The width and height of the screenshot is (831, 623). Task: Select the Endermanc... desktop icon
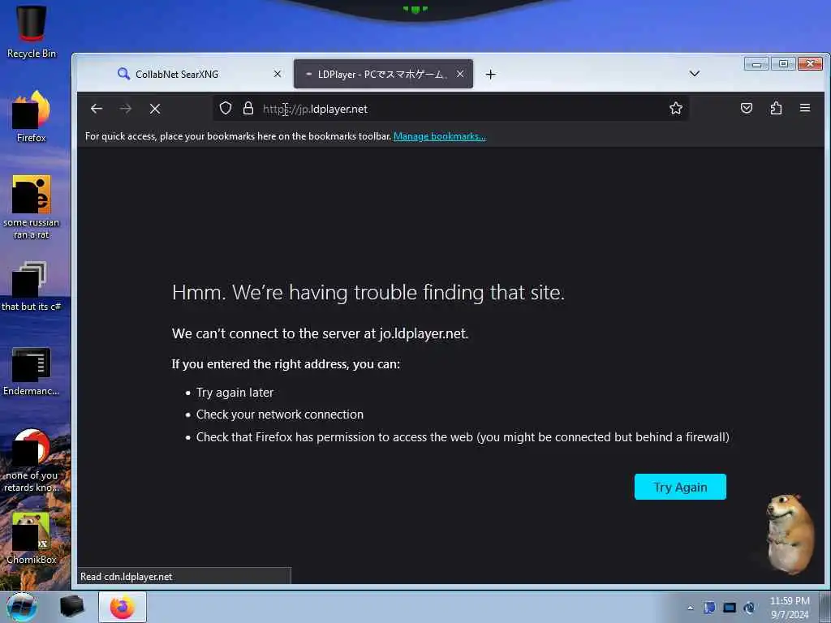(x=32, y=371)
